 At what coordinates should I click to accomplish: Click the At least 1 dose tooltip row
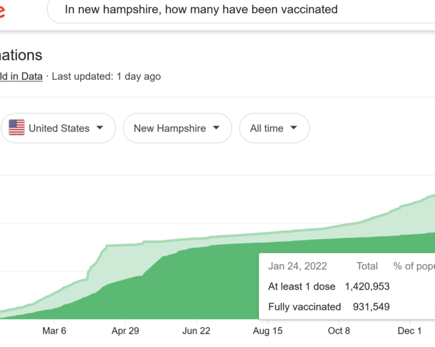click(x=328, y=286)
